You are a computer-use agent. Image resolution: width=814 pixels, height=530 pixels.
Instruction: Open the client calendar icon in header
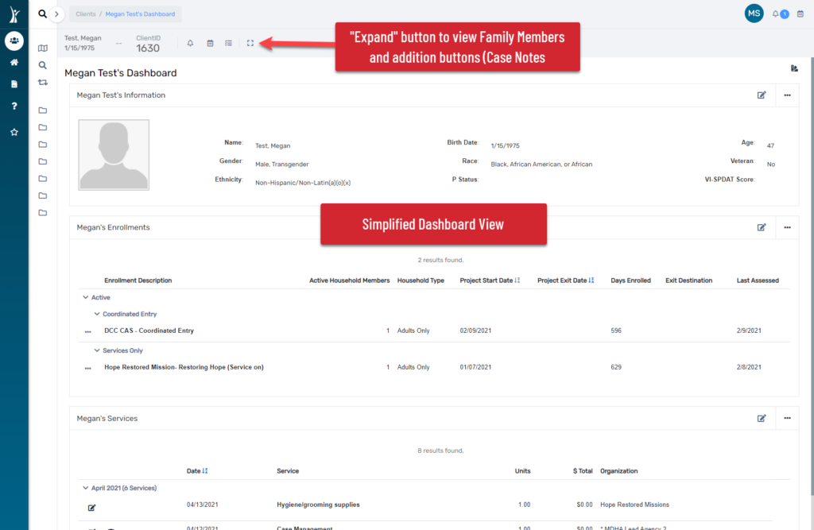[210, 43]
